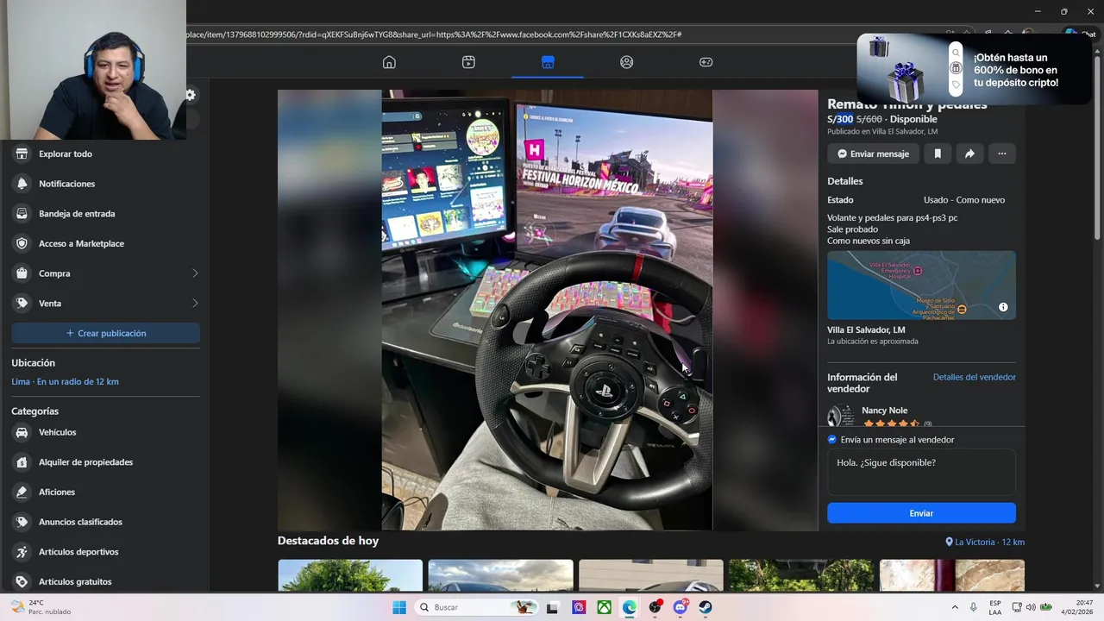
Task: Open Steam in the taskbar
Action: pos(706,607)
